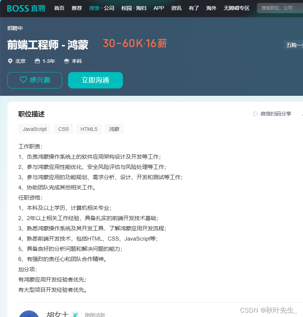Click 微信扫码分享 share link

pyautogui.click(x=276, y=114)
